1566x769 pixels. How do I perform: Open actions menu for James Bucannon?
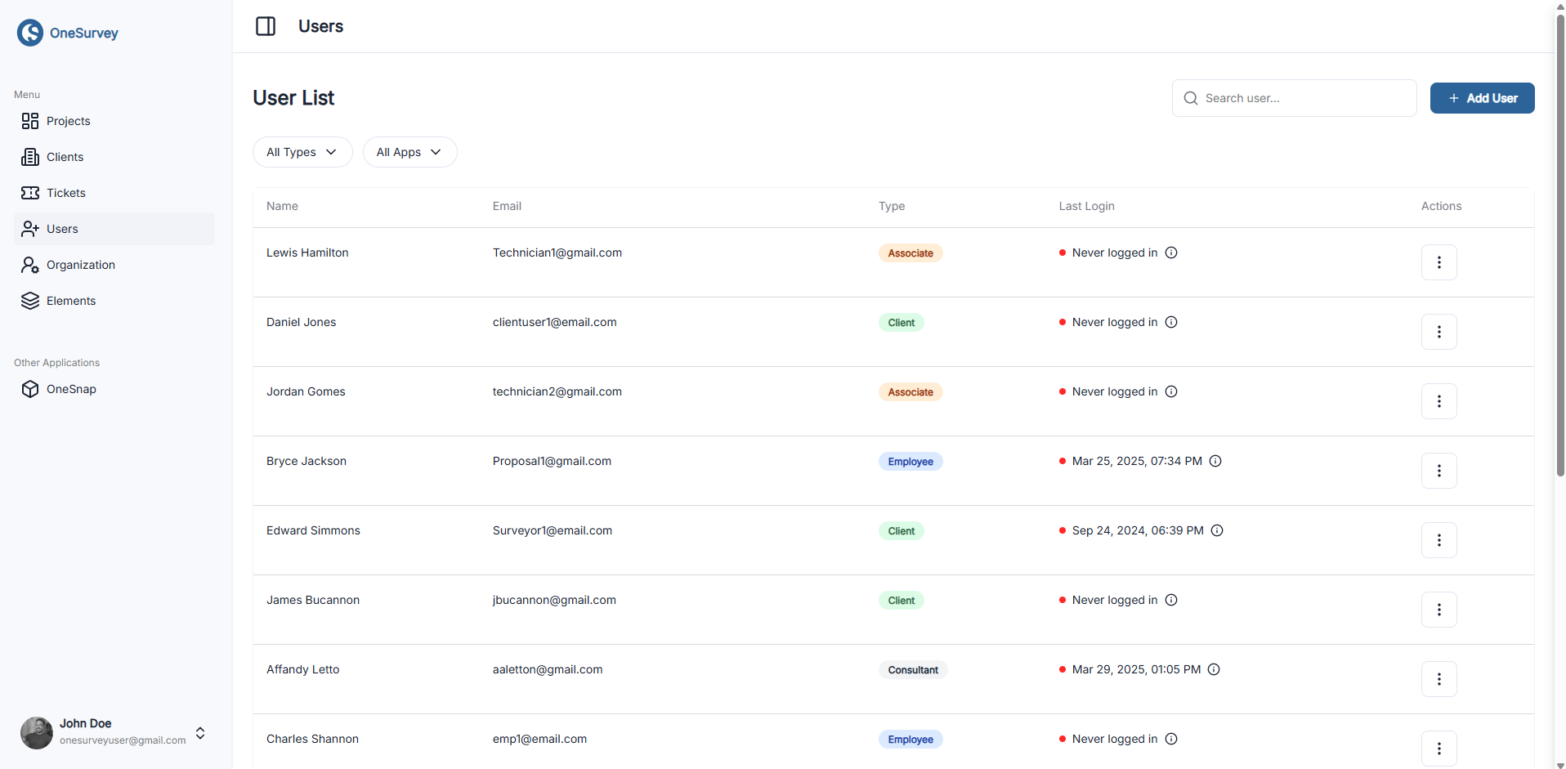[1438, 610]
